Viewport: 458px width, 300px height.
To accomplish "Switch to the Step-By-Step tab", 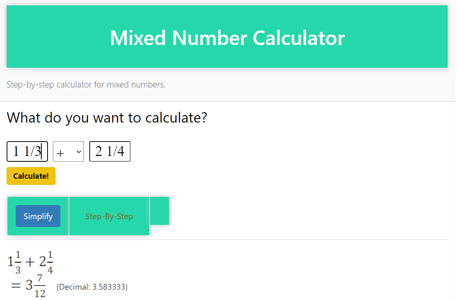I will [x=109, y=216].
